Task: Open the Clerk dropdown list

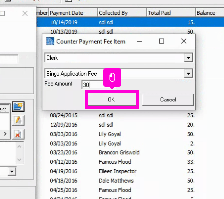Action: [x=188, y=58]
